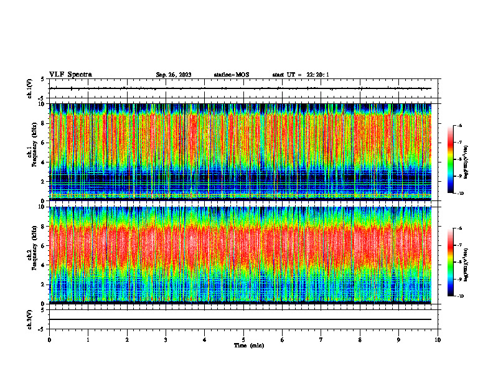Click time axis tick label "9"
Image resolution: width=493 pixels, height=381 pixels.
(x=398, y=340)
